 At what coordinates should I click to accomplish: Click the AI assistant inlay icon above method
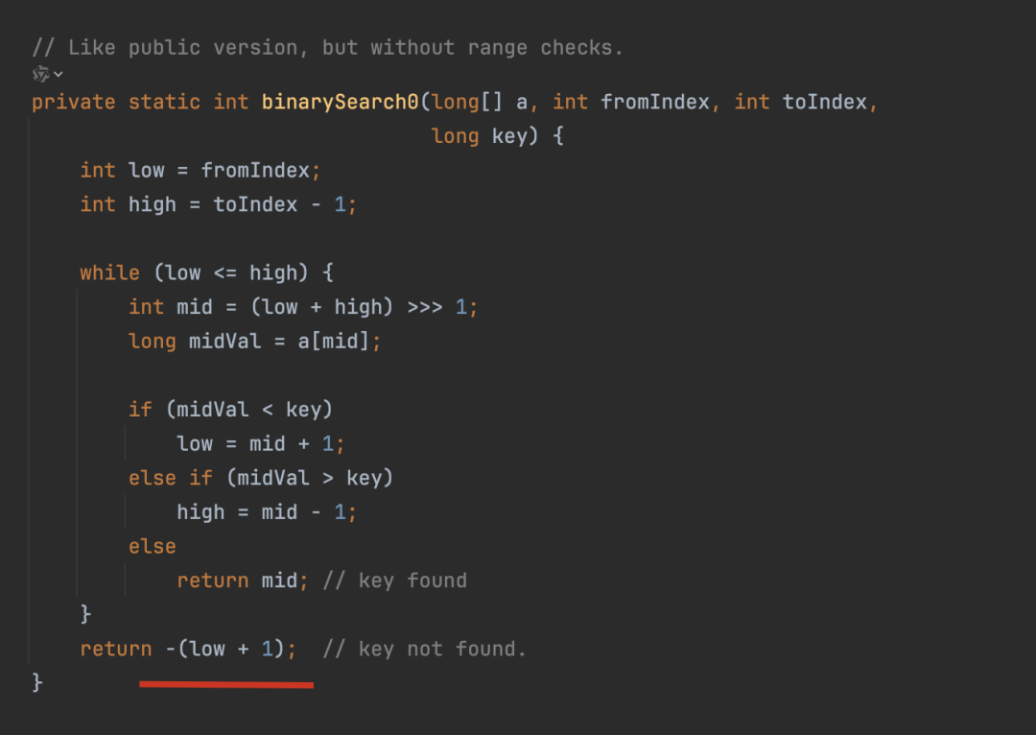[41, 74]
